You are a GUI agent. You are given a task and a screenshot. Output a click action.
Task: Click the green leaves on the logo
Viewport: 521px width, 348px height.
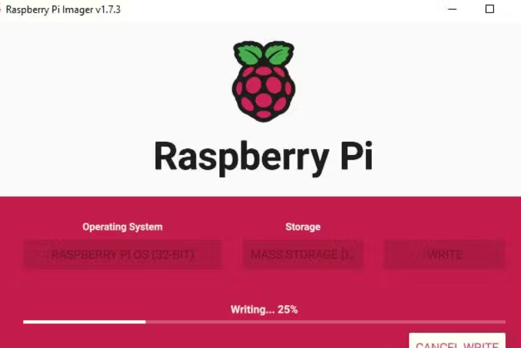(263, 53)
